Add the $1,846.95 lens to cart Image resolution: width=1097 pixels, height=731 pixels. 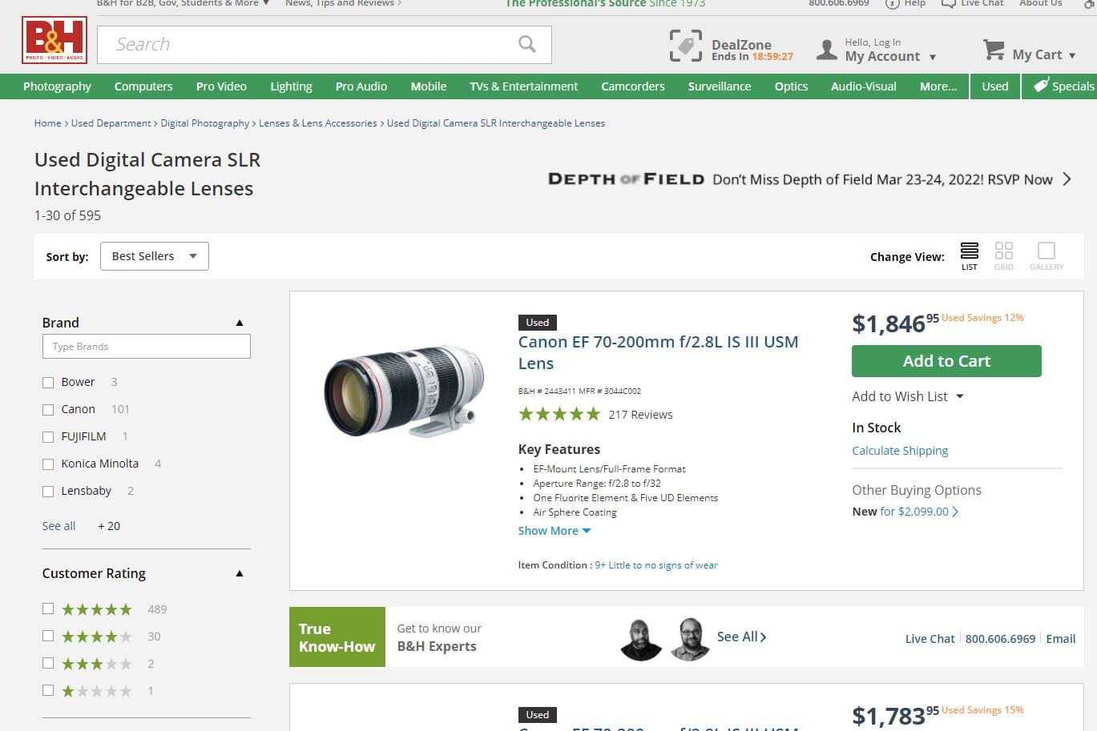[946, 361]
